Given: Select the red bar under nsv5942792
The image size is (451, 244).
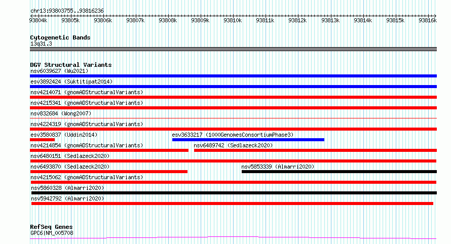Looking at the screenshot, I should (233, 204).
